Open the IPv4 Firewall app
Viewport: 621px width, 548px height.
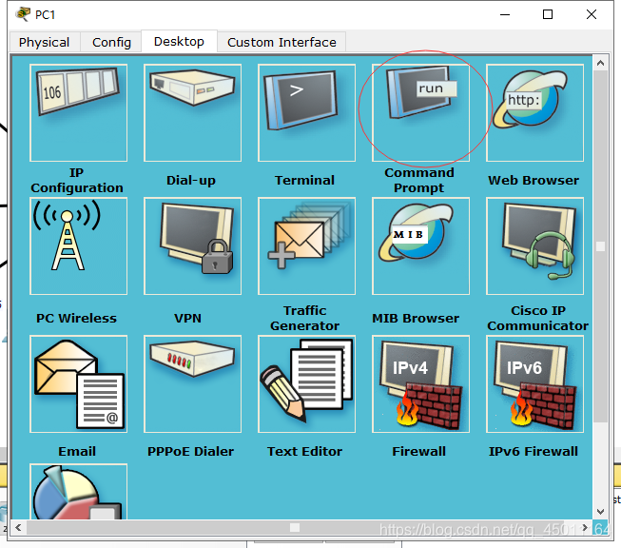tap(420, 384)
